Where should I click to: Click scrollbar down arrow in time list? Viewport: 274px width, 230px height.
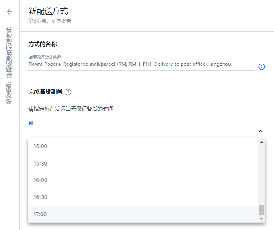(x=262, y=219)
